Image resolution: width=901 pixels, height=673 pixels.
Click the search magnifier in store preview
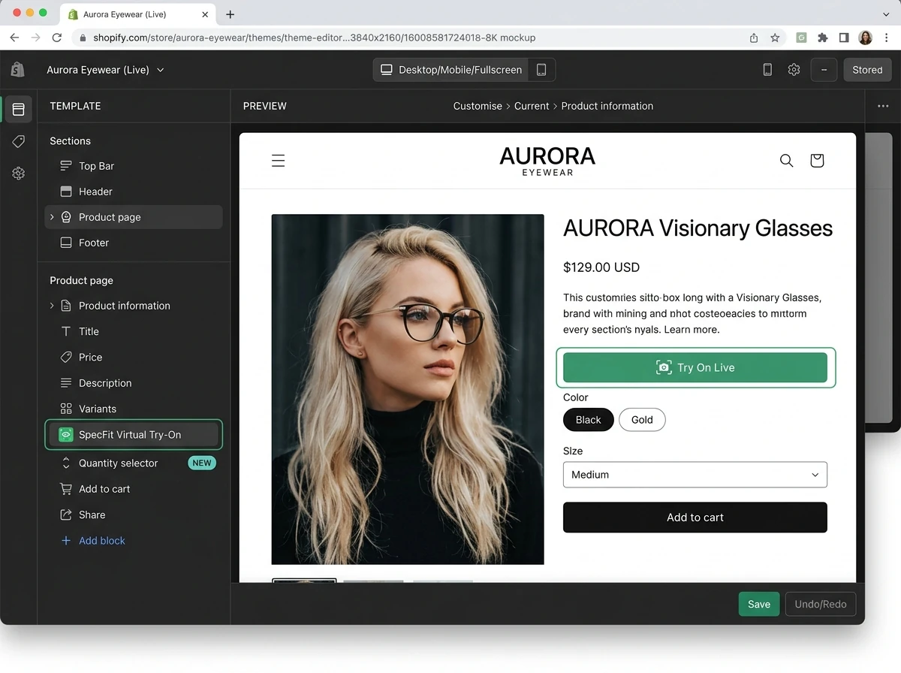click(x=786, y=160)
